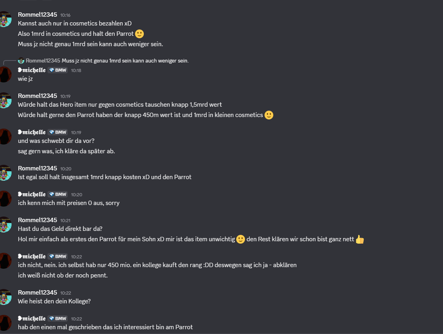
Task: Click the BMW tag at michelle's 10:18 message
Action: [x=58, y=70]
